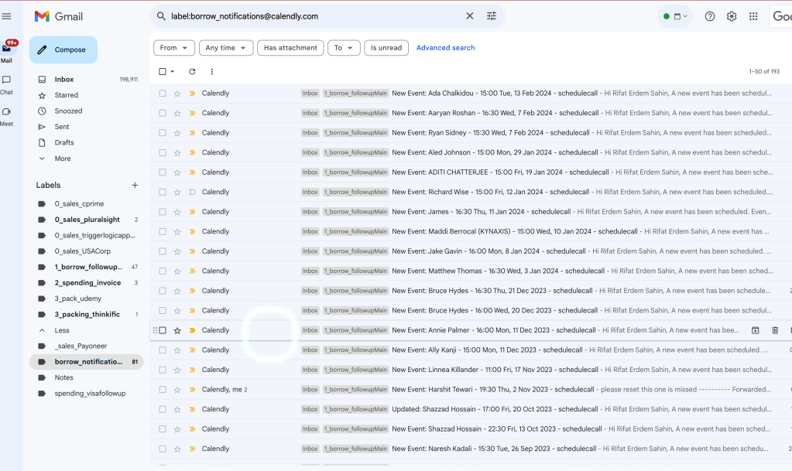Open the More options three-dot menu

coord(211,72)
